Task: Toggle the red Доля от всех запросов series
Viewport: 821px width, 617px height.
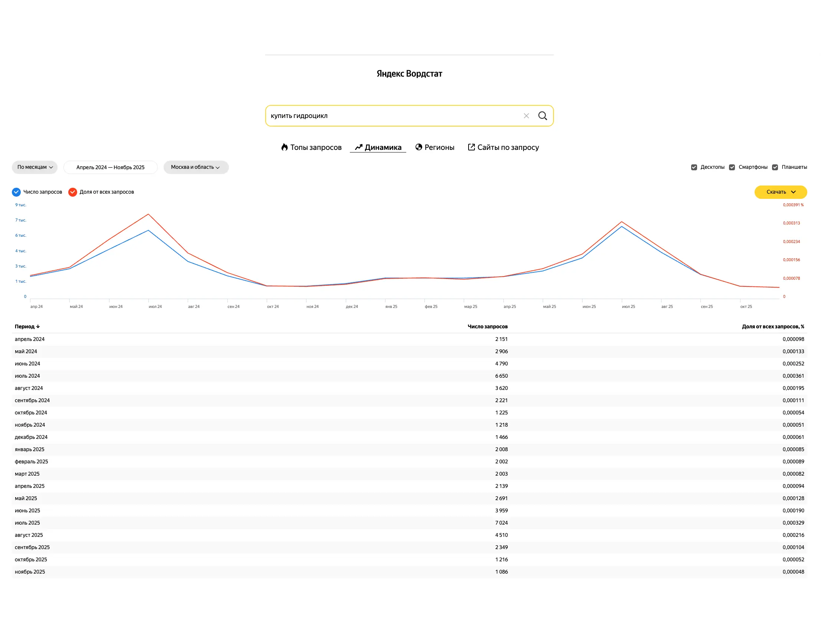Action: click(x=73, y=192)
